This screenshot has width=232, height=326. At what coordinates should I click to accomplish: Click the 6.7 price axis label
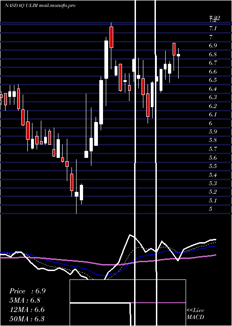click(213, 63)
